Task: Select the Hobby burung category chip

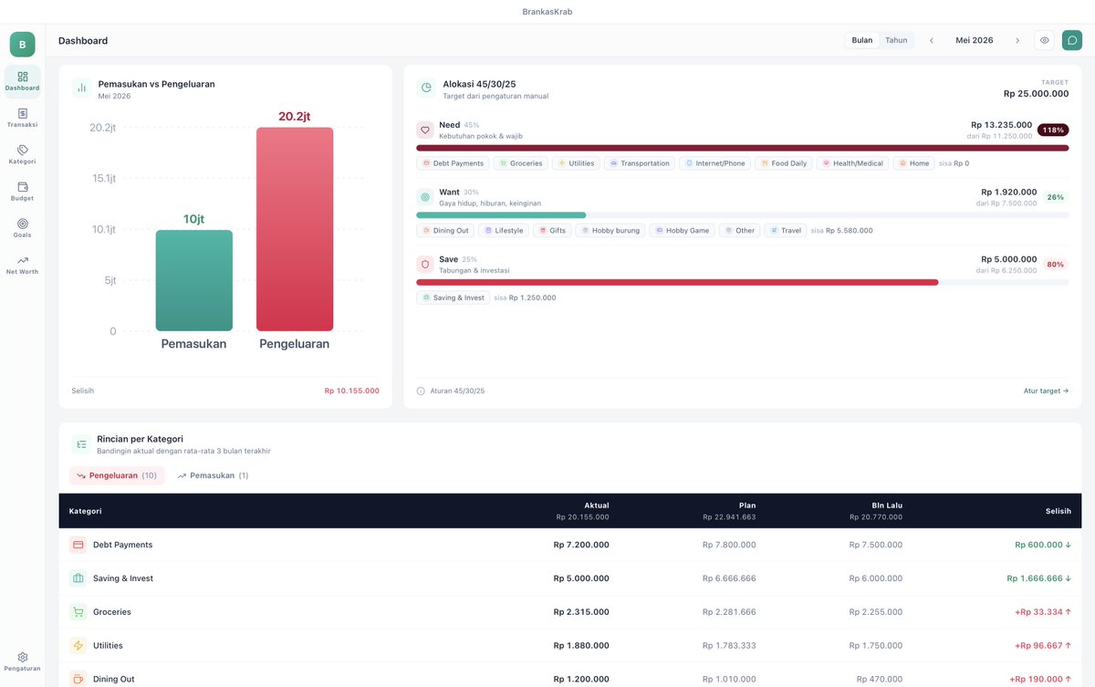Action: click(x=610, y=231)
